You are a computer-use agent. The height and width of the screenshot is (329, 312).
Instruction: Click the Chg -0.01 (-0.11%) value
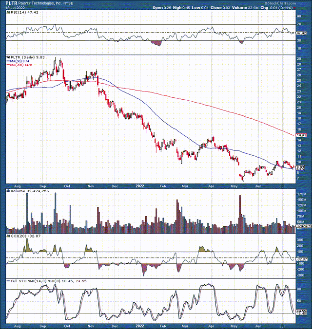point(276,8)
